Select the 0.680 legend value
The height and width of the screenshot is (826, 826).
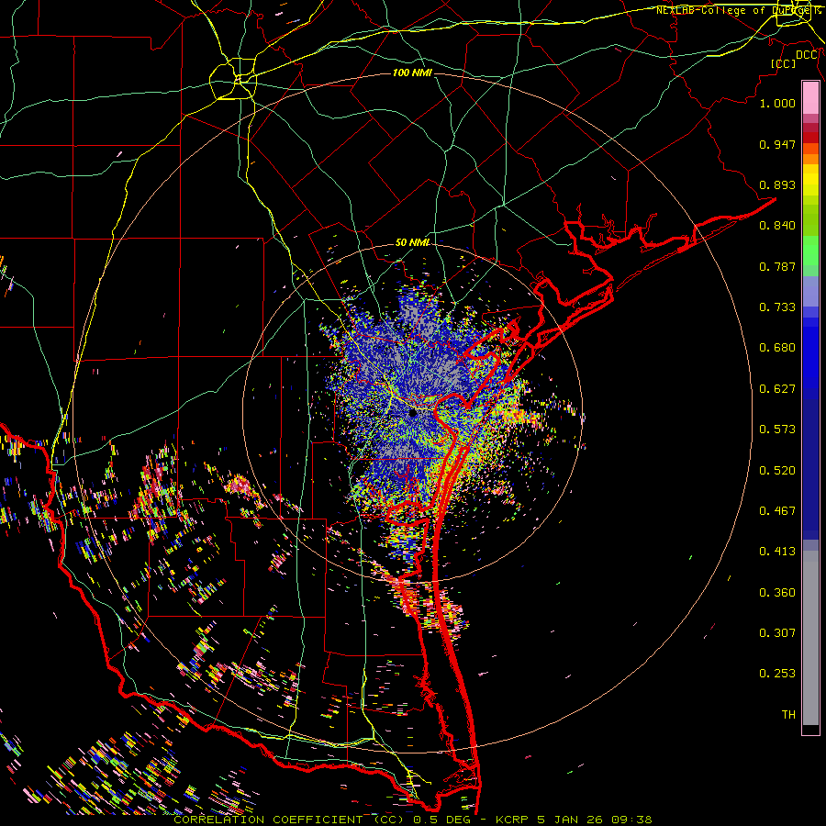click(x=777, y=348)
